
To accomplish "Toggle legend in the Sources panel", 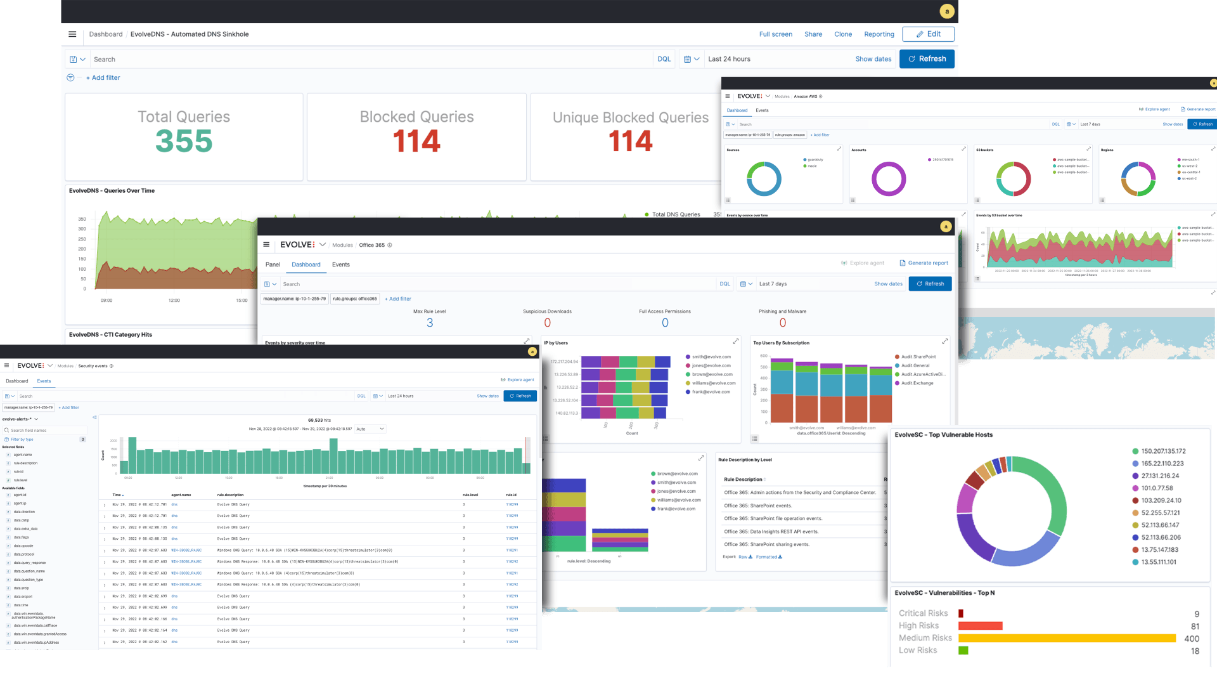I will point(728,200).
